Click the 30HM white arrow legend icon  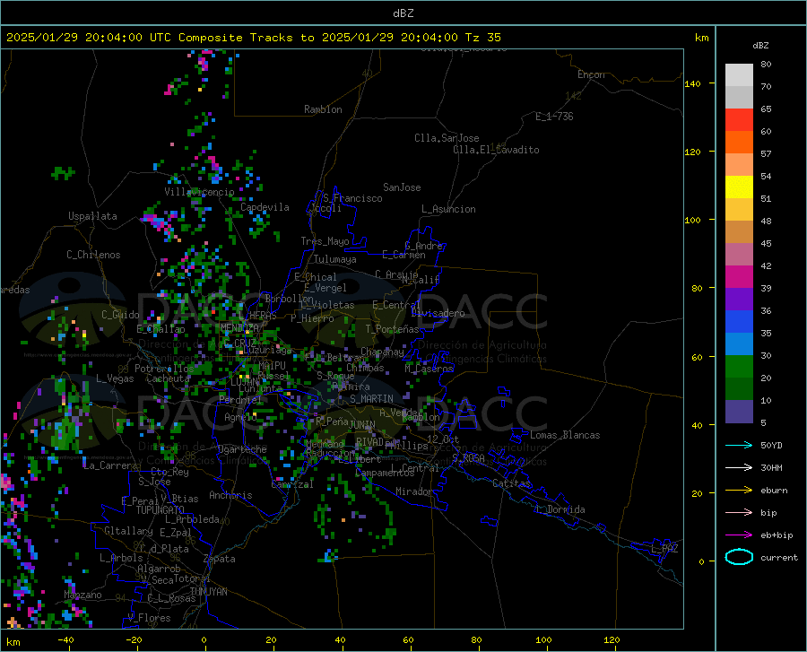tap(739, 467)
